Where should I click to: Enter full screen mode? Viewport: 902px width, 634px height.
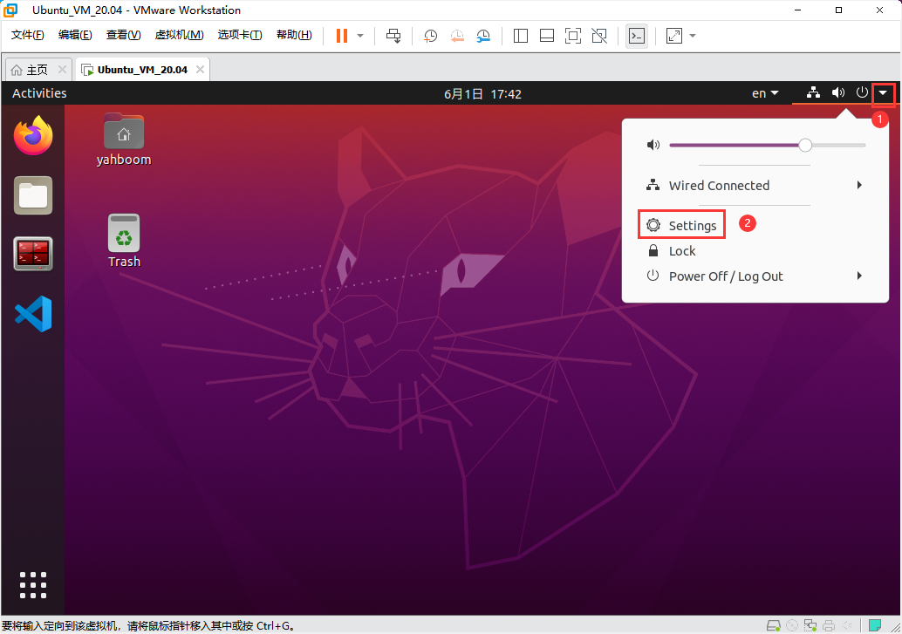[x=573, y=36]
